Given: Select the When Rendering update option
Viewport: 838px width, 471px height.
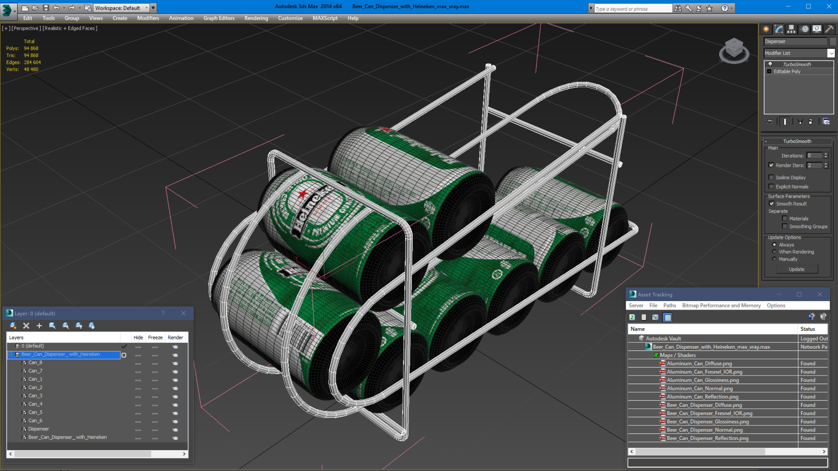Looking at the screenshot, I should pos(774,251).
